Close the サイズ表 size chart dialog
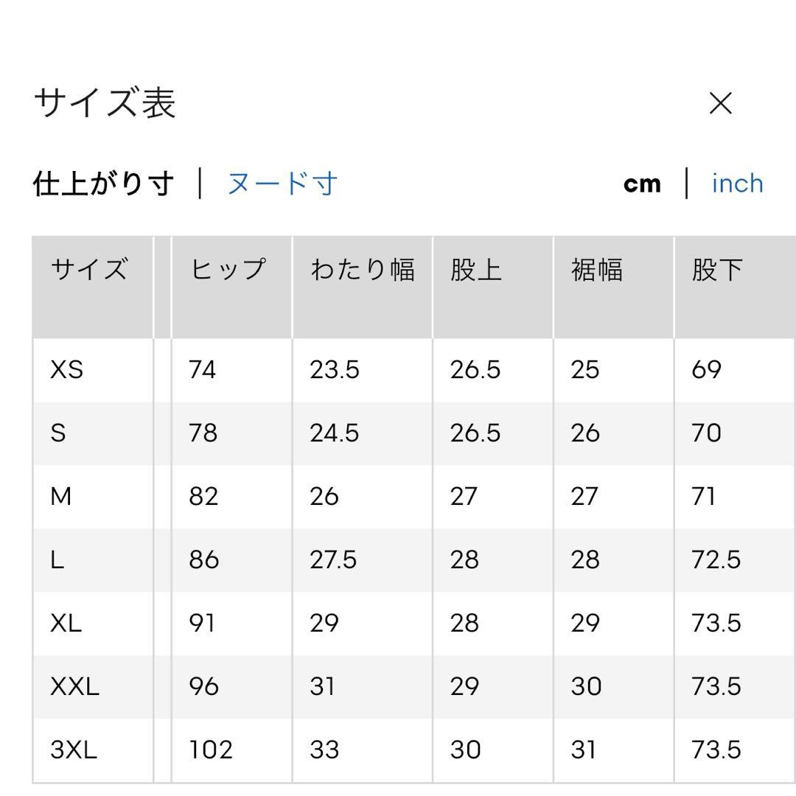The width and height of the screenshot is (796, 796). (x=720, y=104)
